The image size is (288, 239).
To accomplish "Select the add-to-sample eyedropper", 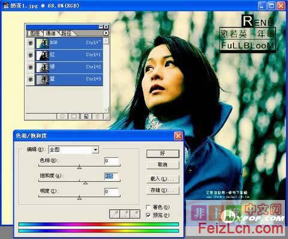I will pyautogui.click(x=125, y=214).
